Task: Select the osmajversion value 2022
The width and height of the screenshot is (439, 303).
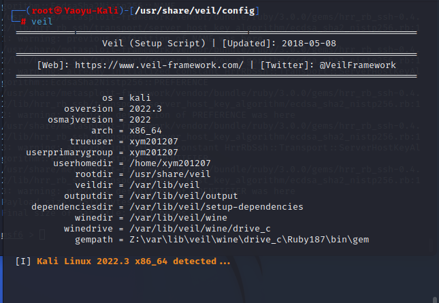Action: [140, 120]
